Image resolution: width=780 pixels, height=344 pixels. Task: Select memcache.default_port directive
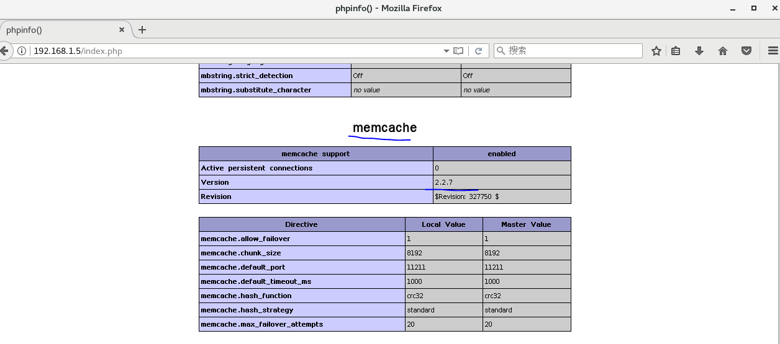(x=243, y=267)
